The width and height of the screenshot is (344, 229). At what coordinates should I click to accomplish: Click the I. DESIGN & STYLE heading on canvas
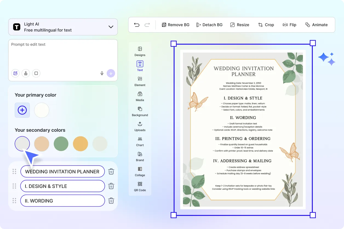pos(243,98)
